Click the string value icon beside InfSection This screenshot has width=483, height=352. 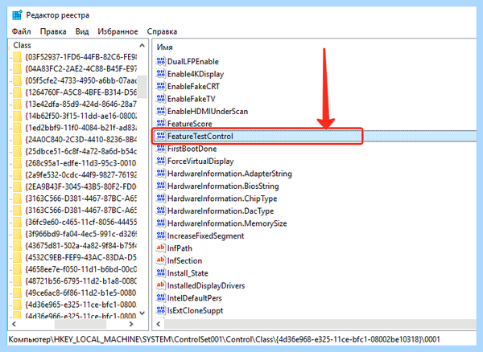coord(160,260)
